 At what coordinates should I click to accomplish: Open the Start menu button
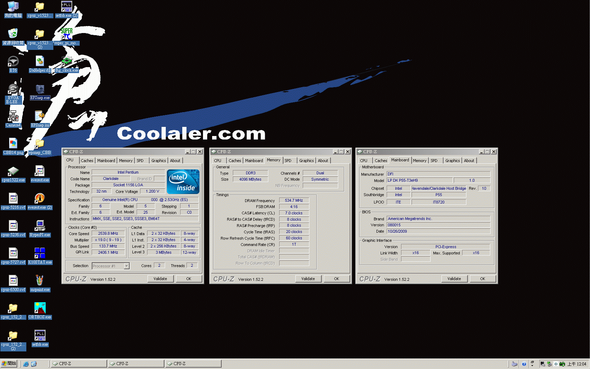pyautogui.click(x=9, y=364)
